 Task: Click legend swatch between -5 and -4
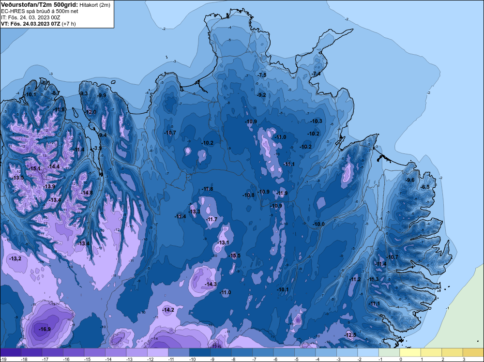tap(305, 352)
